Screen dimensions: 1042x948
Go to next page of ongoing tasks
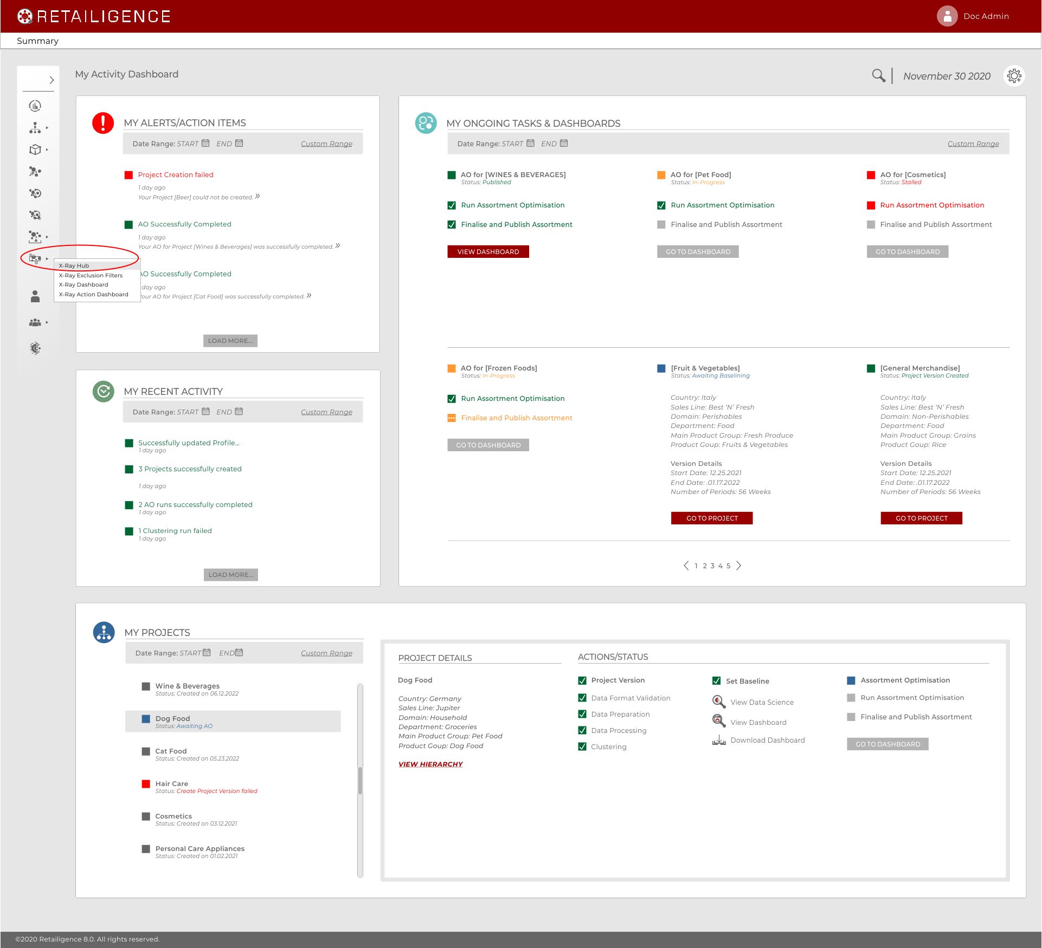(x=739, y=566)
